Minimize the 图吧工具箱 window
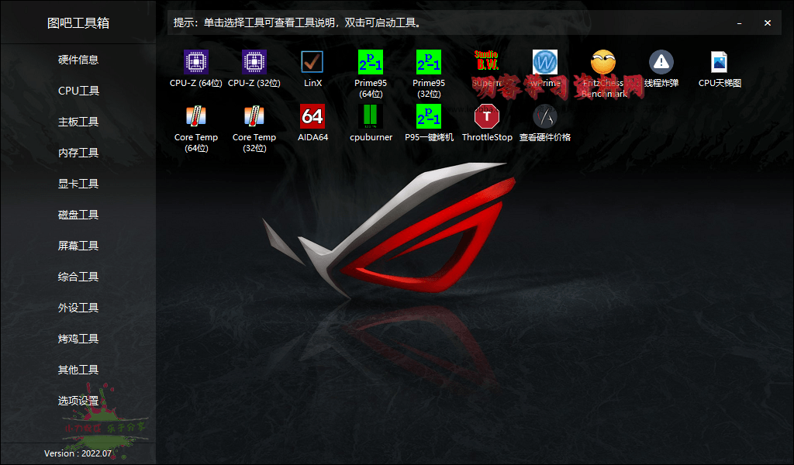794x465 pixels. [x=740, y=23]
